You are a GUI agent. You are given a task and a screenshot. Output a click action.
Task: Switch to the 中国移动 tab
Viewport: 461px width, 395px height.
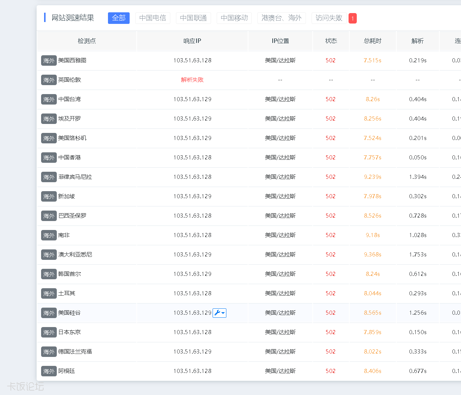point(234,18)
